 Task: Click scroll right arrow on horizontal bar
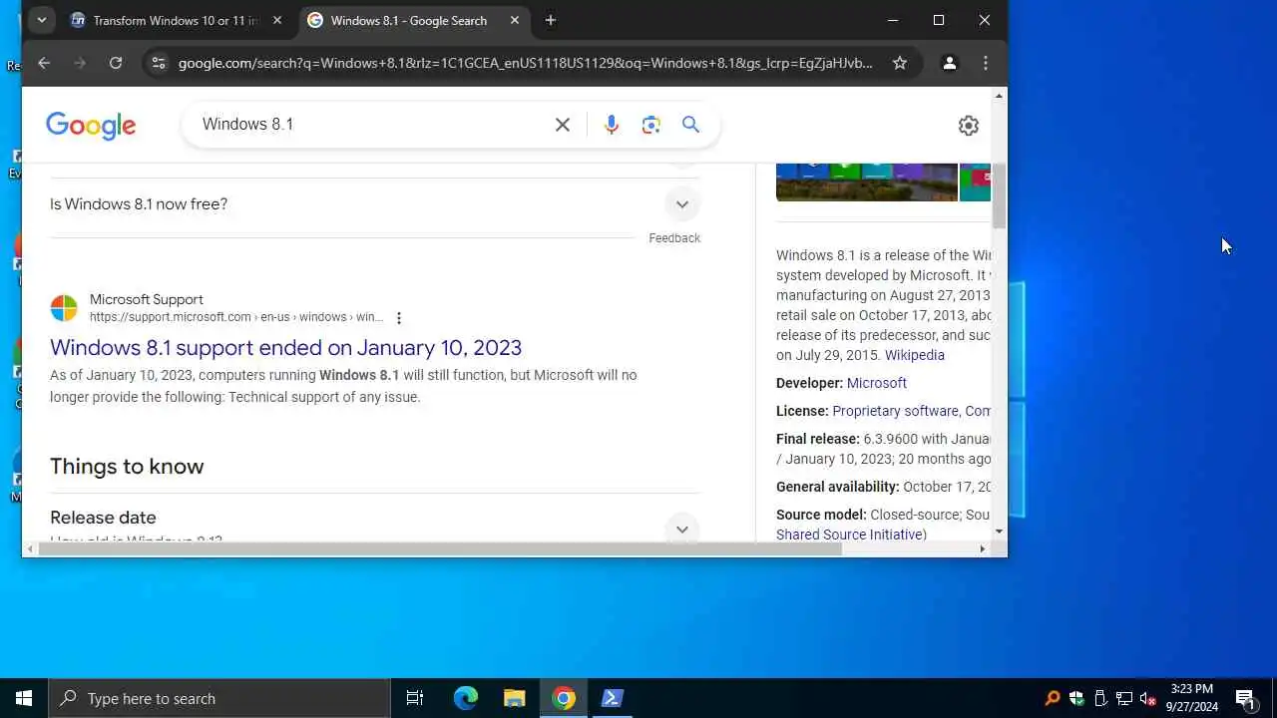click(982, 548)
